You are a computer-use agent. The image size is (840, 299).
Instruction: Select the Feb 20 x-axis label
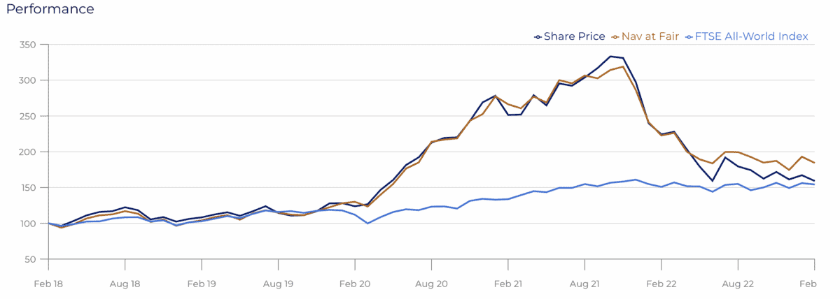[x=355, y=284]
